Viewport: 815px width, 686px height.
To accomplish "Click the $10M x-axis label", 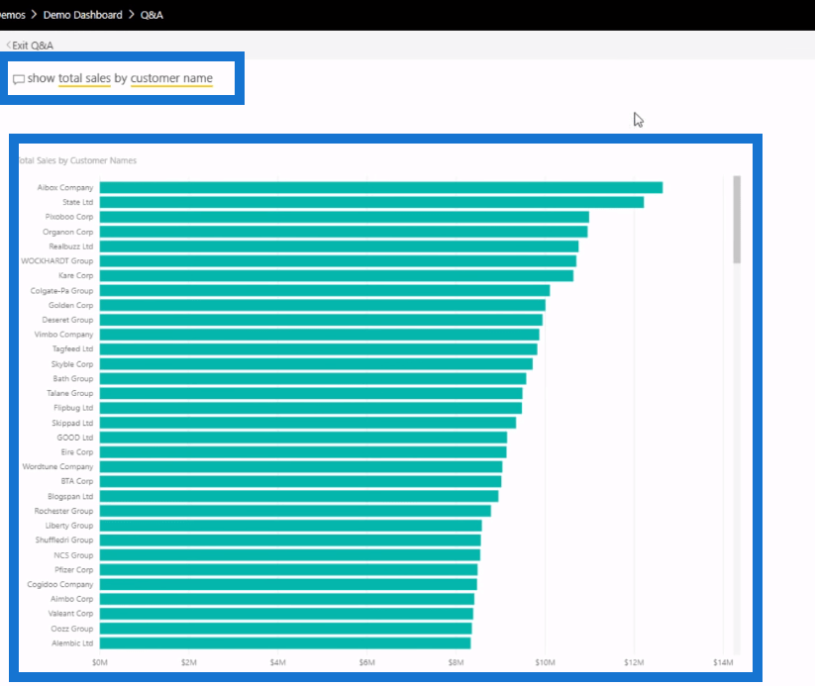I will pyautogui.click(x=545, y=662).
